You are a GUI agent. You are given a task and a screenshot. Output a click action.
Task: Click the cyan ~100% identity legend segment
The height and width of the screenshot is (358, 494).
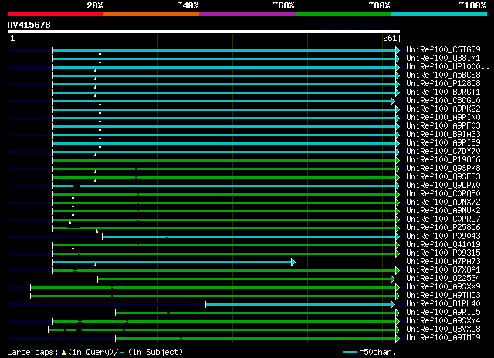[439, 14]
